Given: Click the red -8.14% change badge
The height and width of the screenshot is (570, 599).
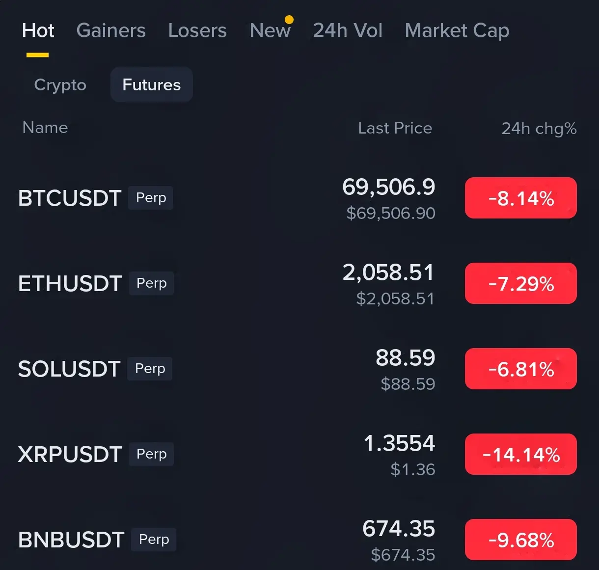Looking at the screenshot, I should click(x=521, y=198).
